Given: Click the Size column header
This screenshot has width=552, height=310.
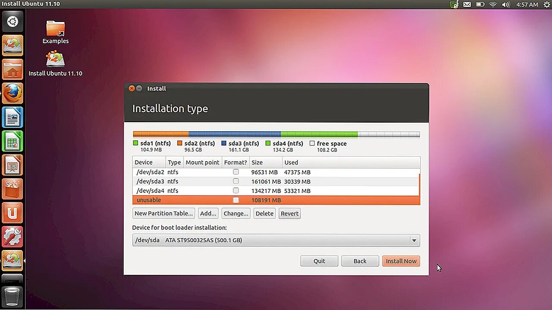Looking at the screenshot, I should click(x=266, y=162).
